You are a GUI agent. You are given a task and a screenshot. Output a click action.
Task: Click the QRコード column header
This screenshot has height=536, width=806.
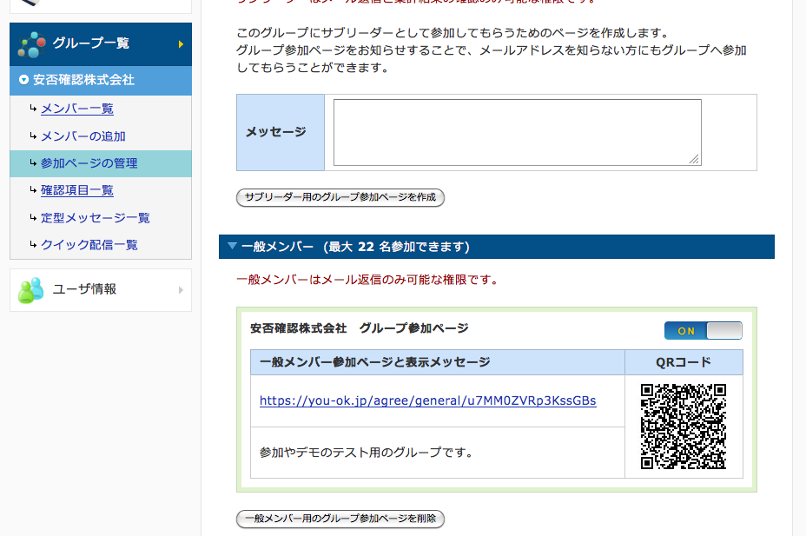point(684,362)
